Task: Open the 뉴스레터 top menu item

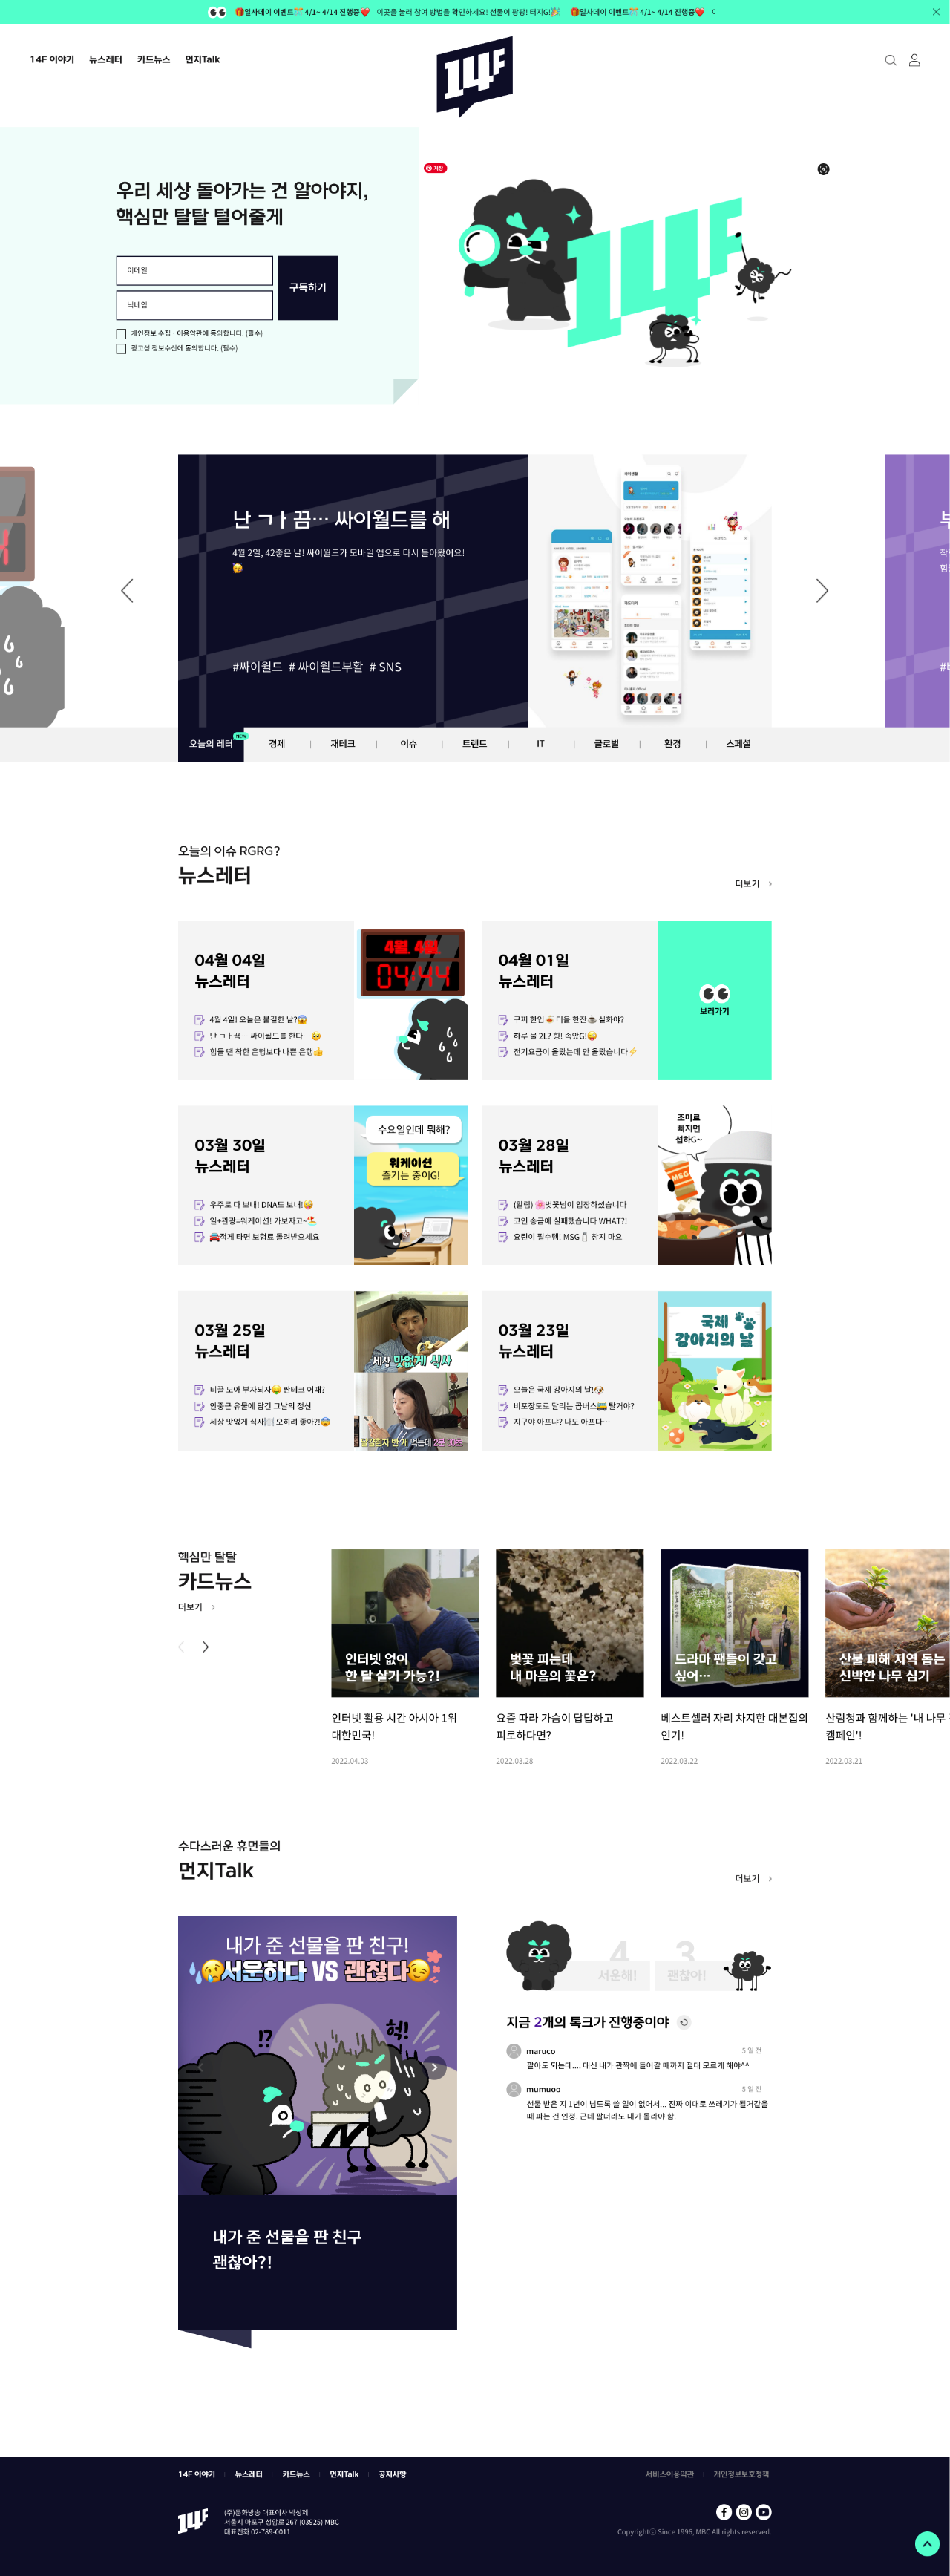Action: 105,60
